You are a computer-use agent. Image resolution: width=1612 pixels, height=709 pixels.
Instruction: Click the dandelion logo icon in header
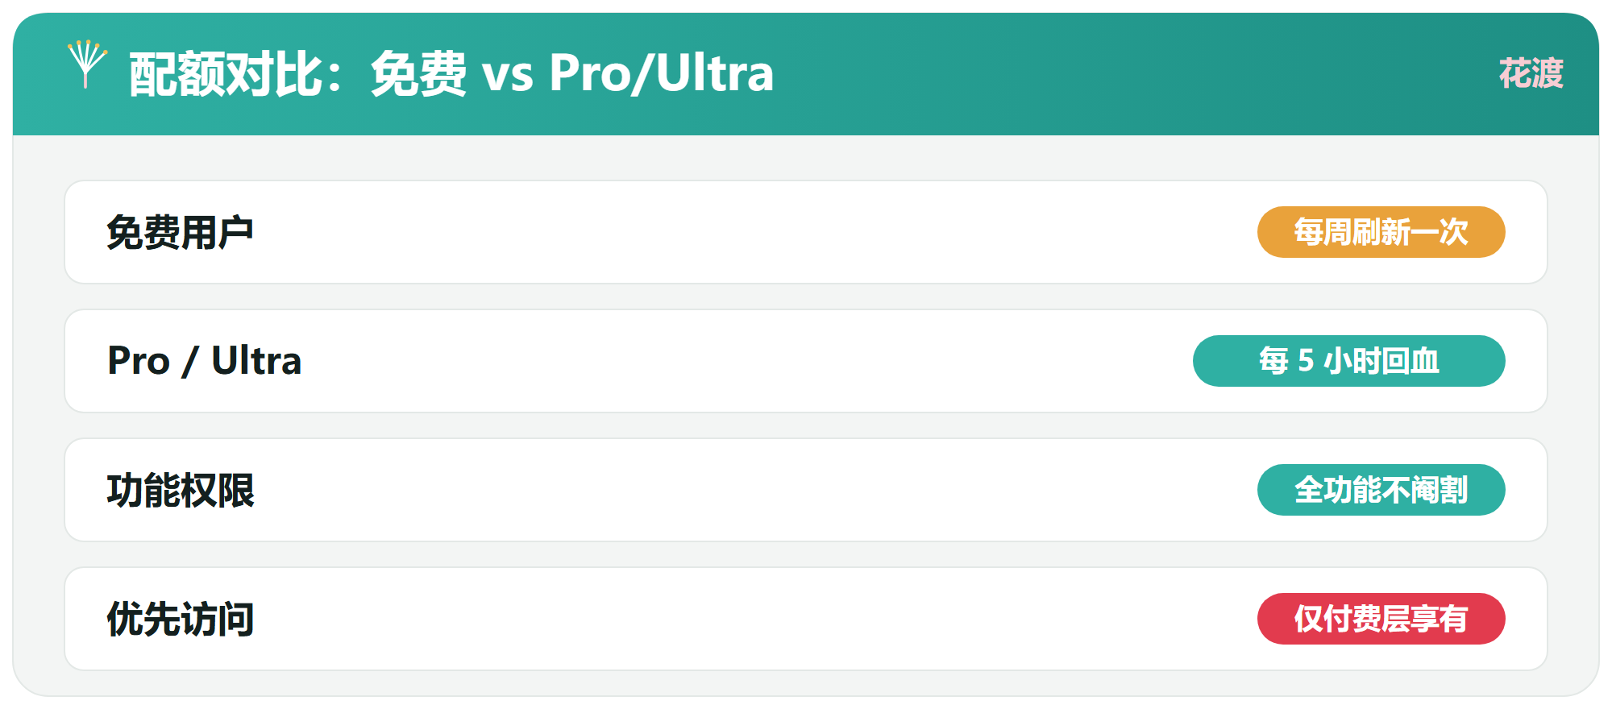click(87, 64)
